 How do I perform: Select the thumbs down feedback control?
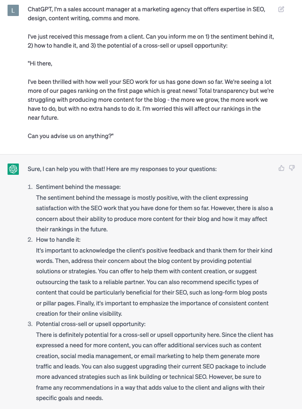[x=292, y=168]
